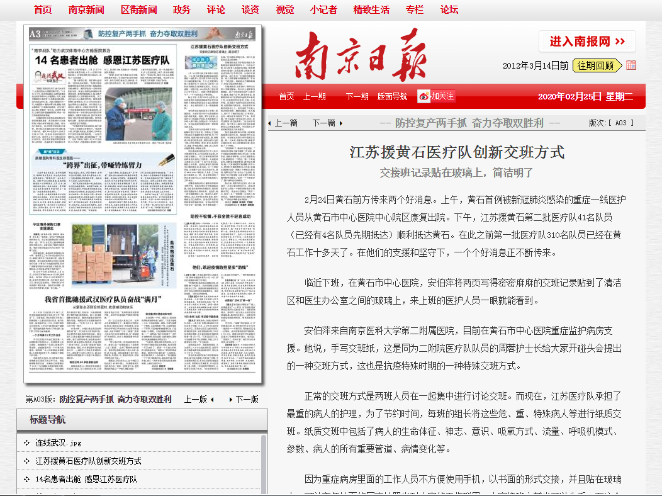This screenshot has width=662, height=496.
Task: Click the left arrow icon beside 上一篇
Action: pos(271,123)
